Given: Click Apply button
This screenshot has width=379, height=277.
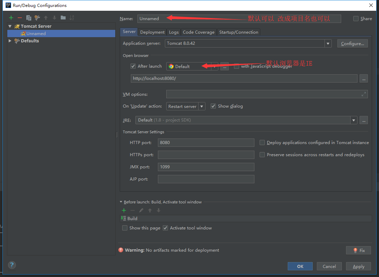Looking at the screenshot, I should (359, 266).
